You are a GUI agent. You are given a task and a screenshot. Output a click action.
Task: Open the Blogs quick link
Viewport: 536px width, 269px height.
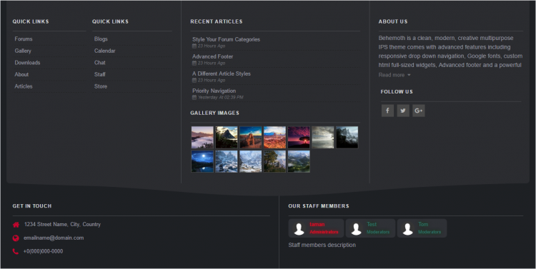tap(101, 39)
